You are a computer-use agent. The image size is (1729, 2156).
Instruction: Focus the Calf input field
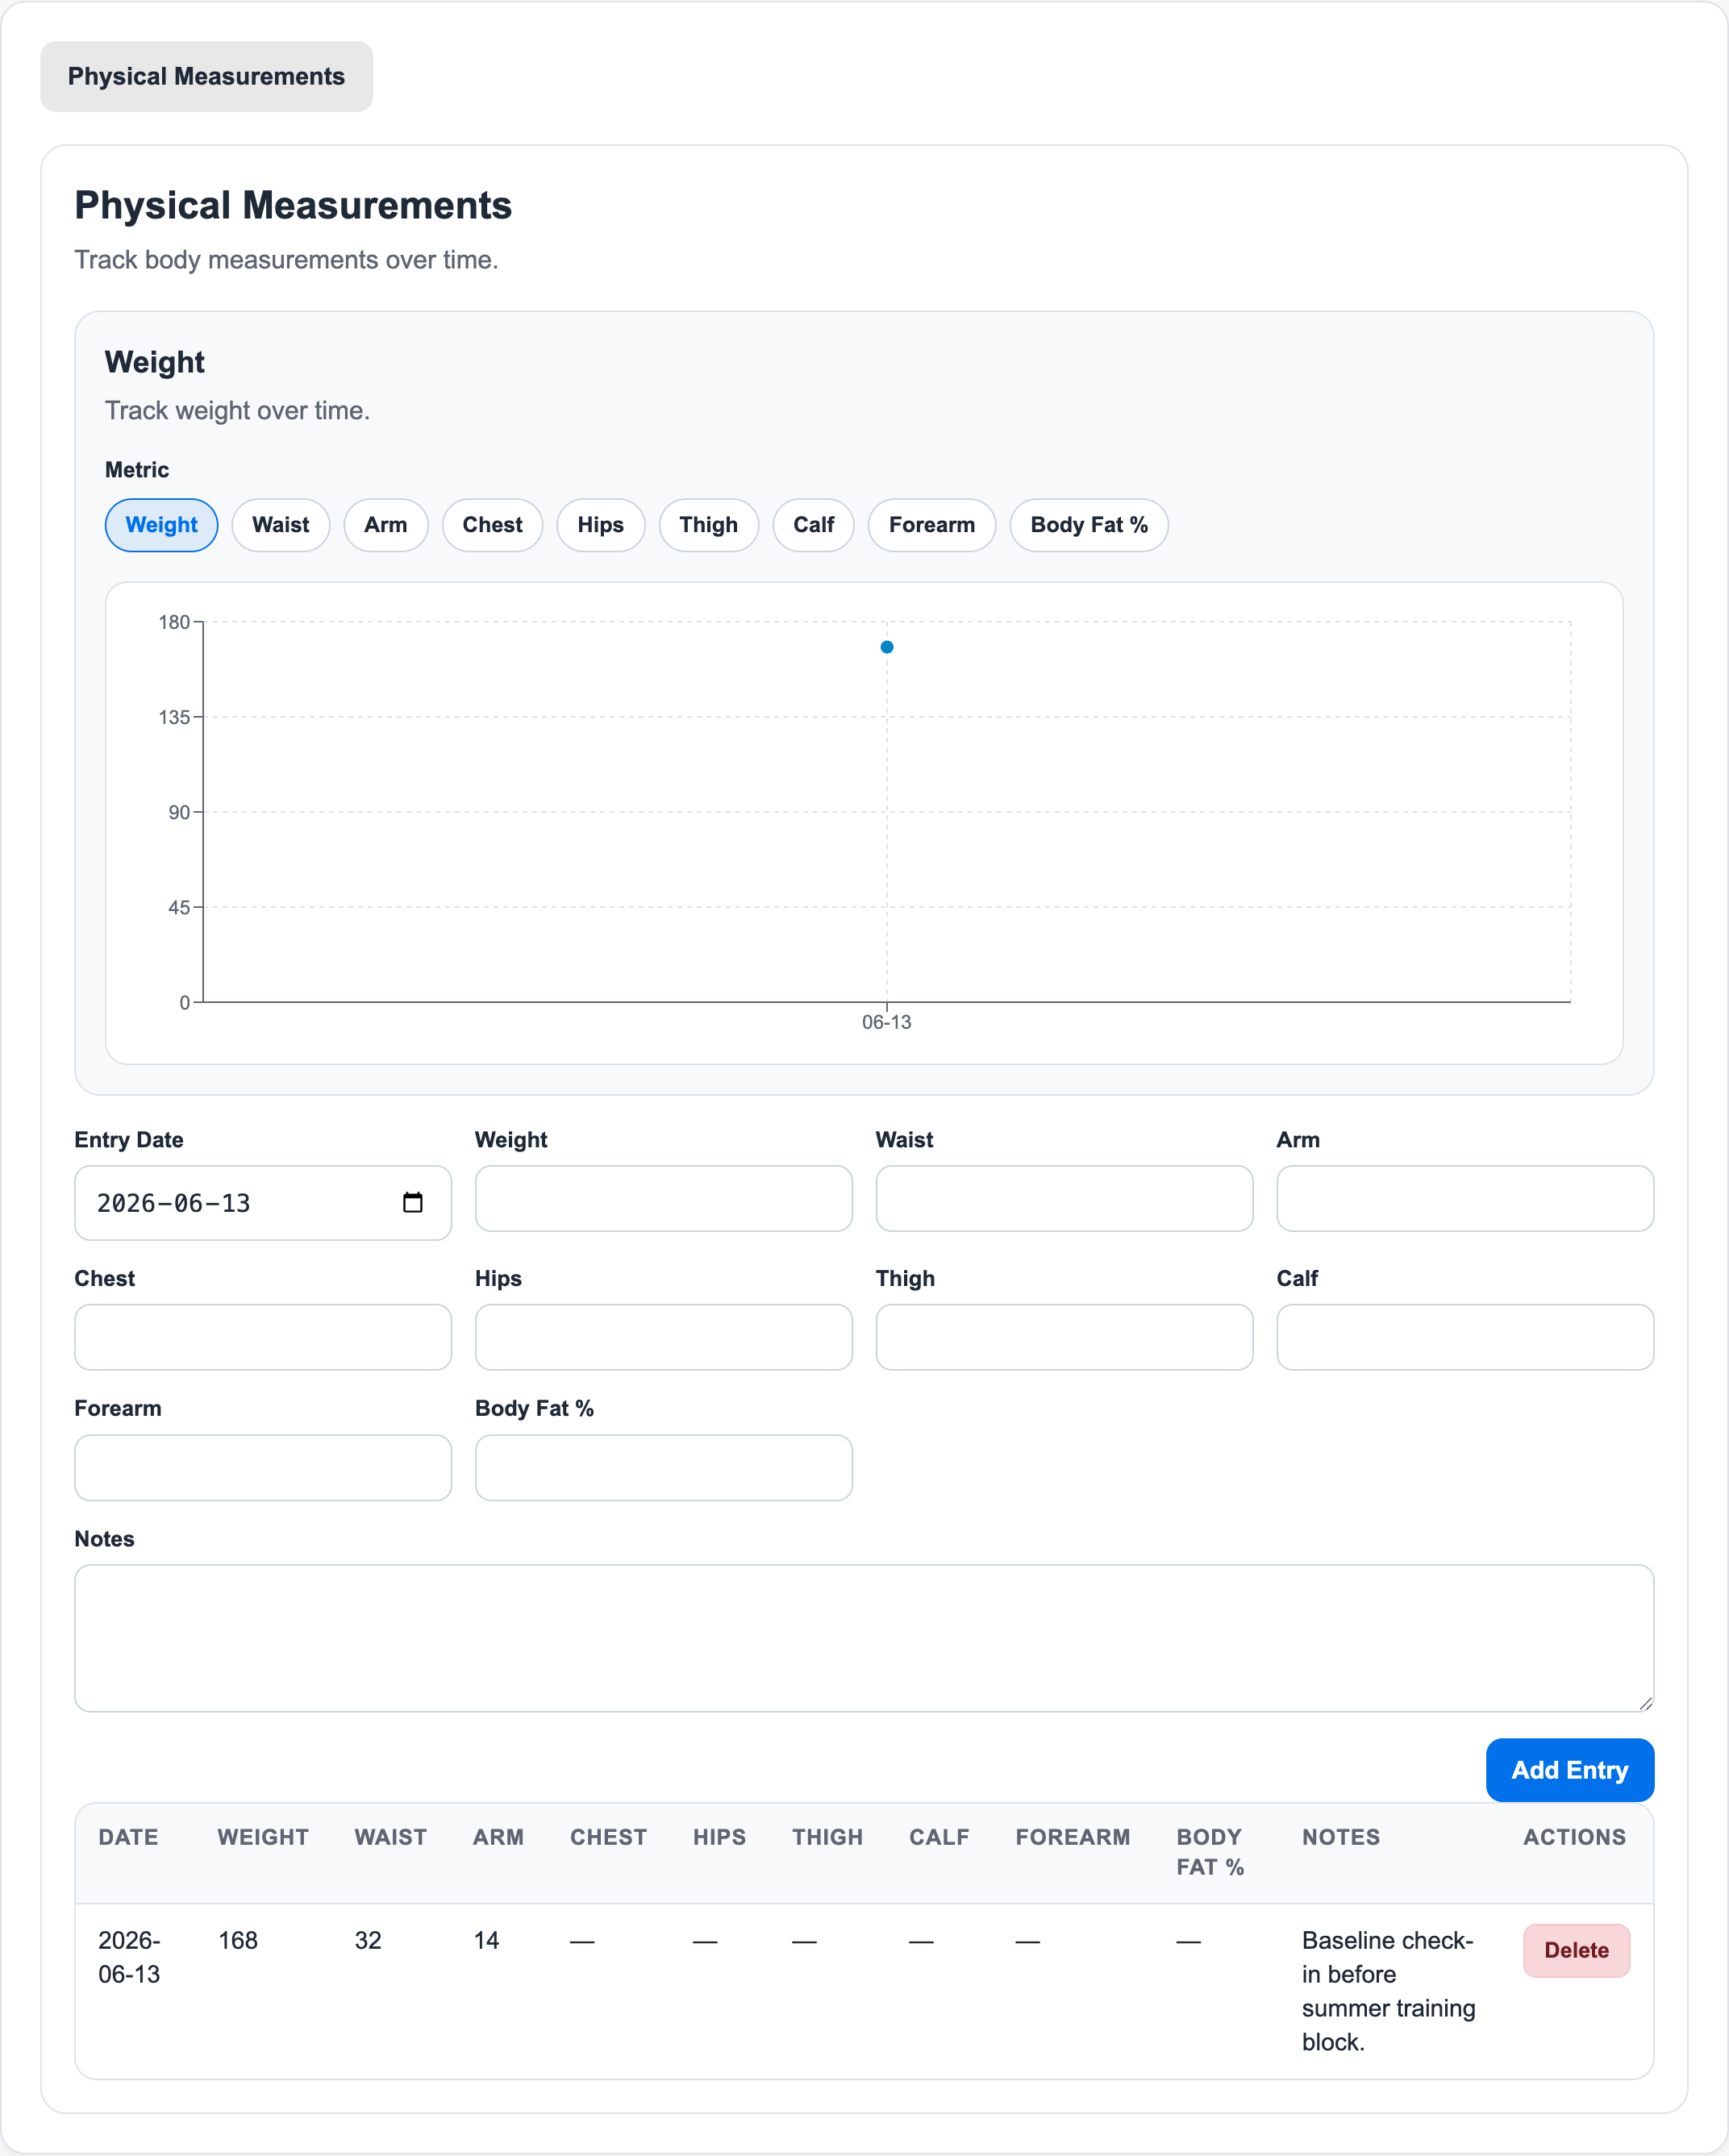(x=1465, y=1337)
